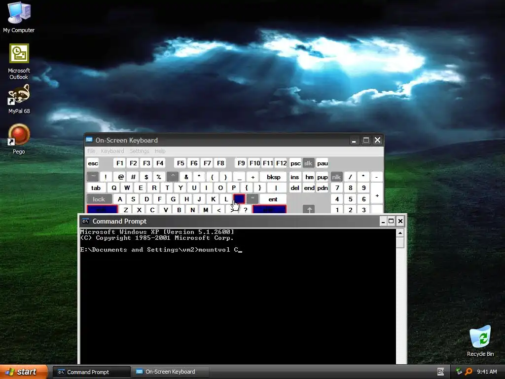Toggle the nlk num lock key

(x=336, y=177)
